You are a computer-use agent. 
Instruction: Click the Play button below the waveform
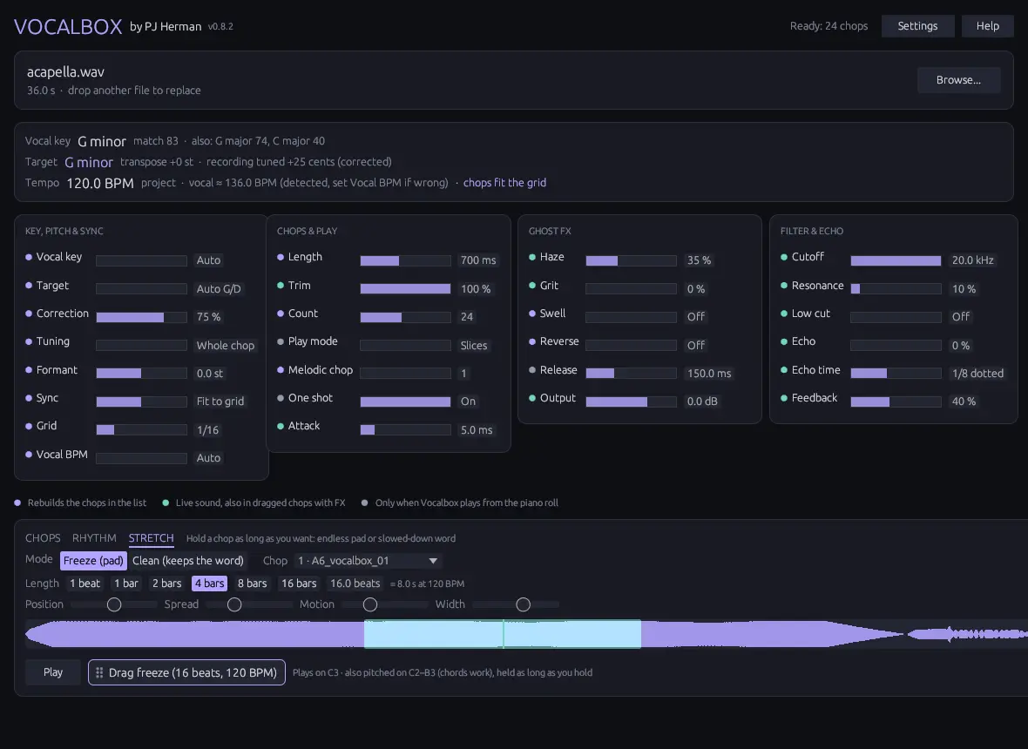[x=53, y=672]
